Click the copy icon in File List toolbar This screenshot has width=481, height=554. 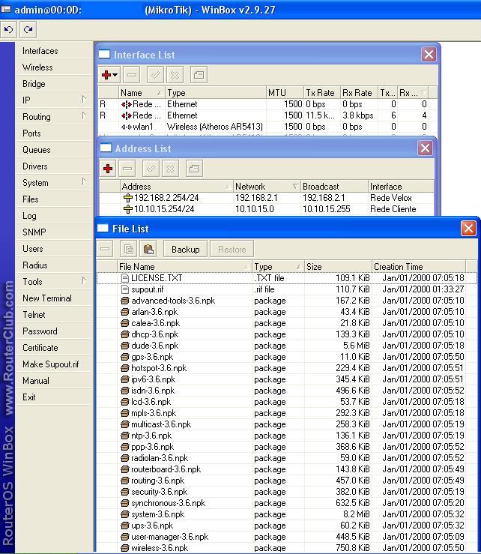(x=129, y=249)
